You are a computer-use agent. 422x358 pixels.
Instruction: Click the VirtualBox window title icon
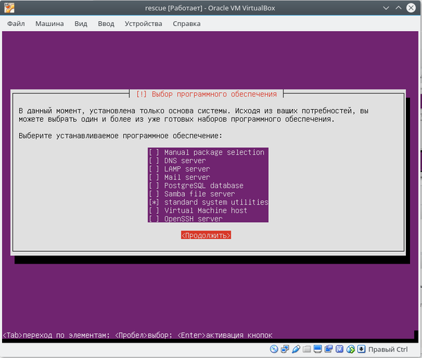point(9,8)
